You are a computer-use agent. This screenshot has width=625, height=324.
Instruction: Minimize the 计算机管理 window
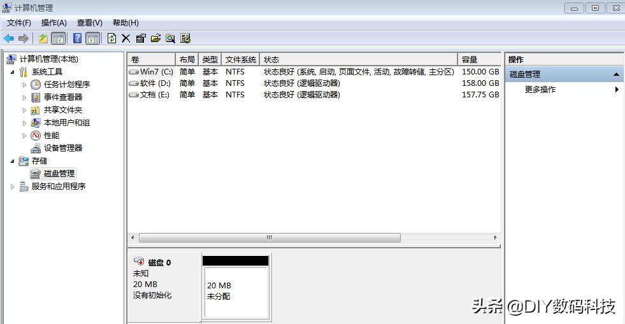(x=575, y=8)
